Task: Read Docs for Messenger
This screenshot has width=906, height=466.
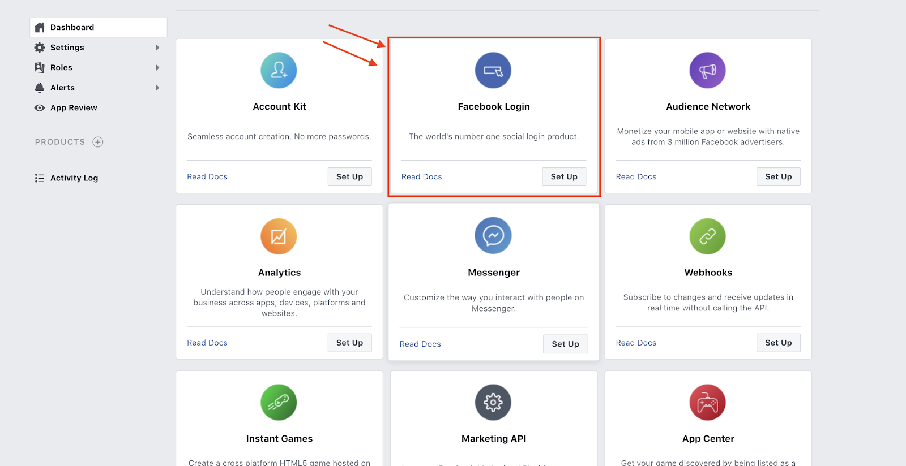Action: pos(420,344)
